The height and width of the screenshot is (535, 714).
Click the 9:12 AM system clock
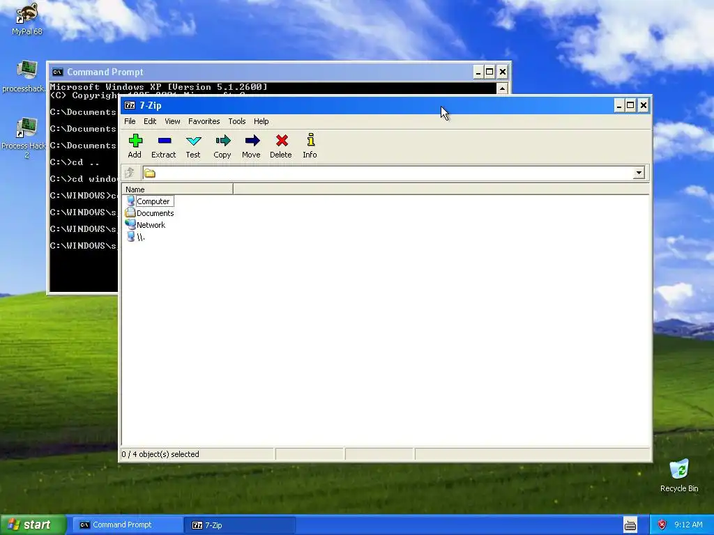pos(688,525)
